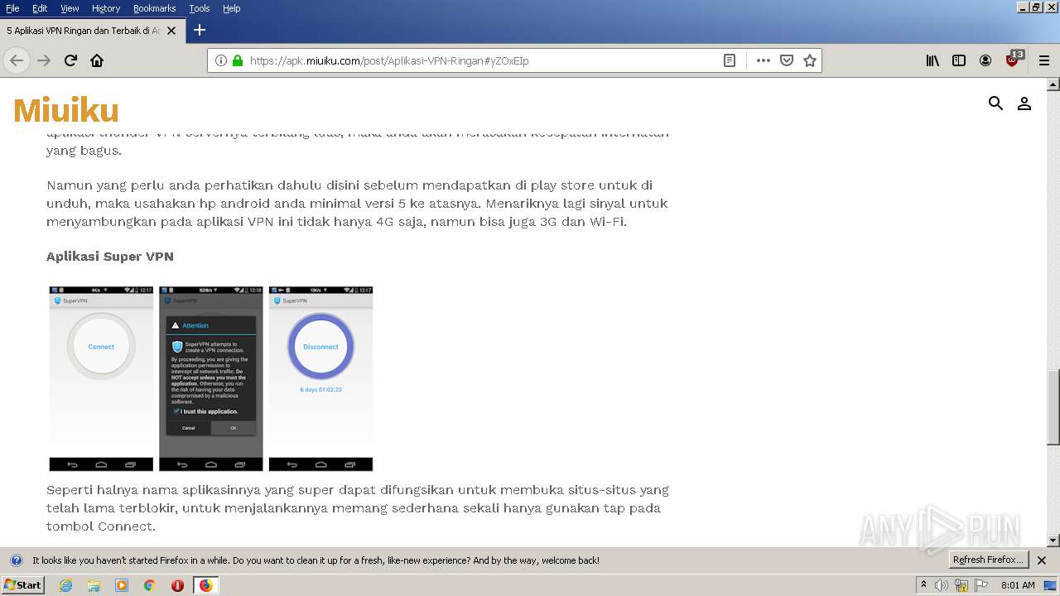Click the green secure connection padlock
The width and height of the screenshot is (1060, 596).
pyautogui.click(x=238, y=60)
